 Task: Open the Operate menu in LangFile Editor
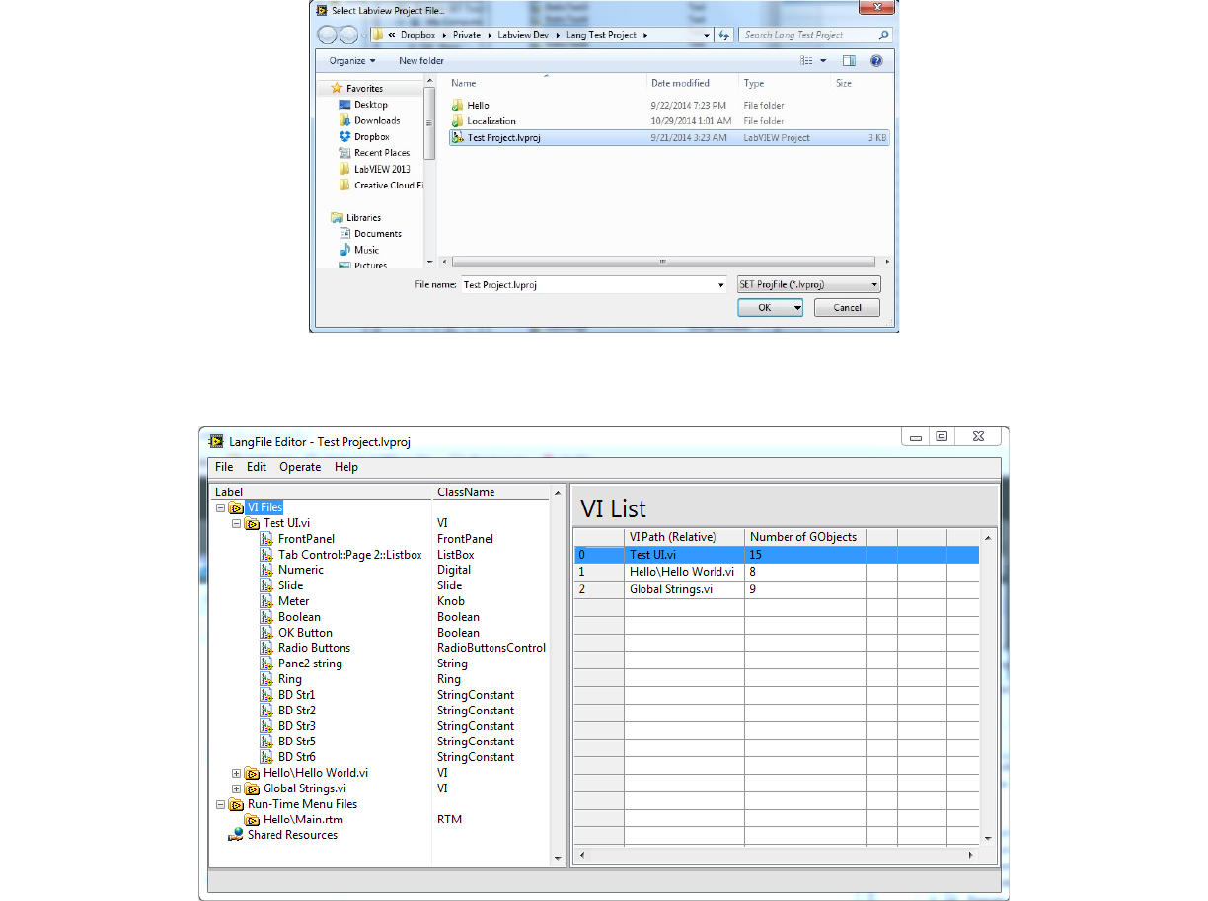coord(300,467)
